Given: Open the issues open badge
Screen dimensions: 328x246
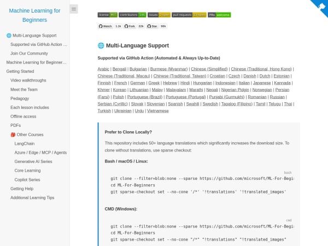Looking at the screenshot, I should click(x=159, y=15).
